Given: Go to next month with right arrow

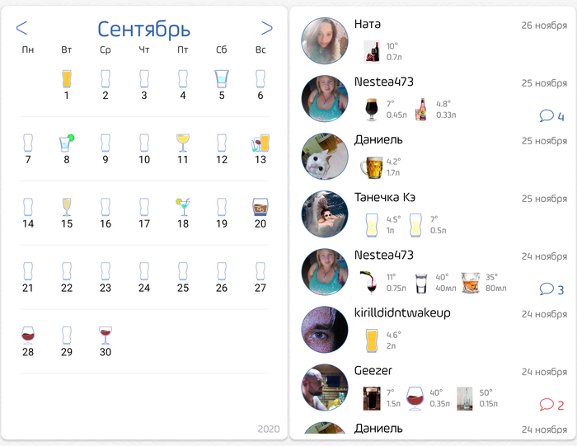Looking at the screenshot, I should [x=267, y=28].
